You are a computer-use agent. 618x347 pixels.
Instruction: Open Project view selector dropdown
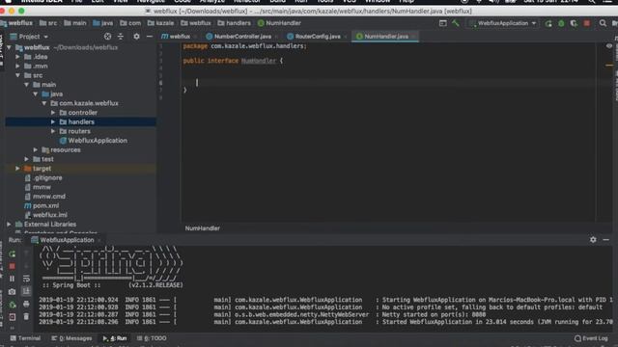tap(30, 37)
